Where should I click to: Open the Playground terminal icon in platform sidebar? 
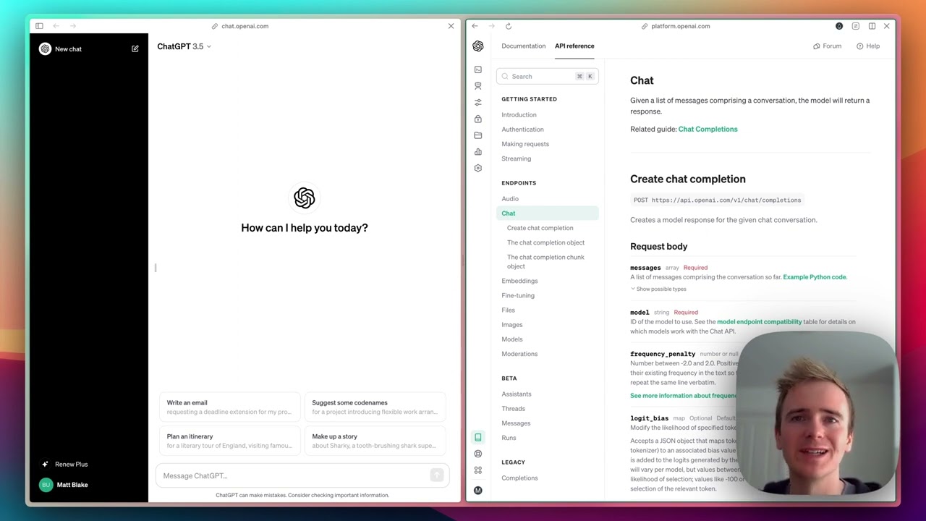click(x=477, y=69)
